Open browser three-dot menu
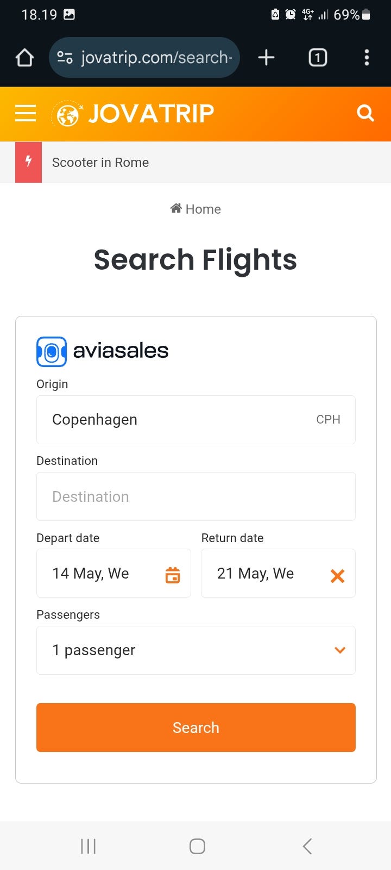 tap(367, 58)
